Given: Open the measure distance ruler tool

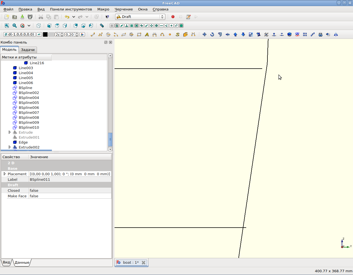Looking at the screenshot, I should pos(102,26).
